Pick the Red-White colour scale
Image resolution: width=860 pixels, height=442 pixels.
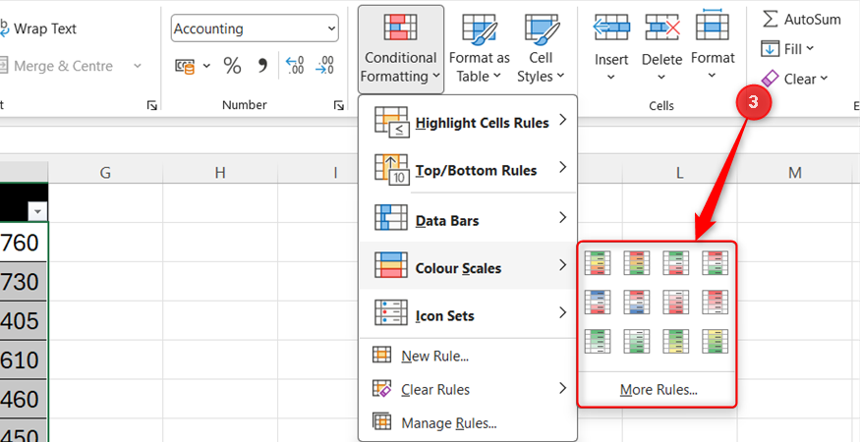(716, 303)
